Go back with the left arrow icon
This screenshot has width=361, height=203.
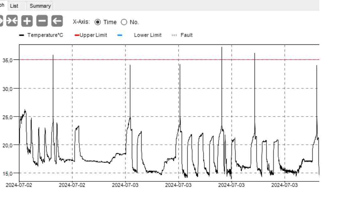click(57, 21)
